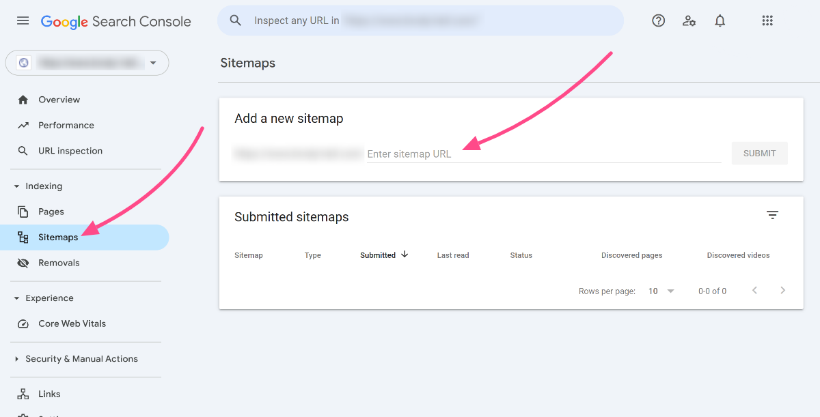Click the property globe icon
Image resolution: width=820 pixels, height=417 pixels.
tap(24, 63)
